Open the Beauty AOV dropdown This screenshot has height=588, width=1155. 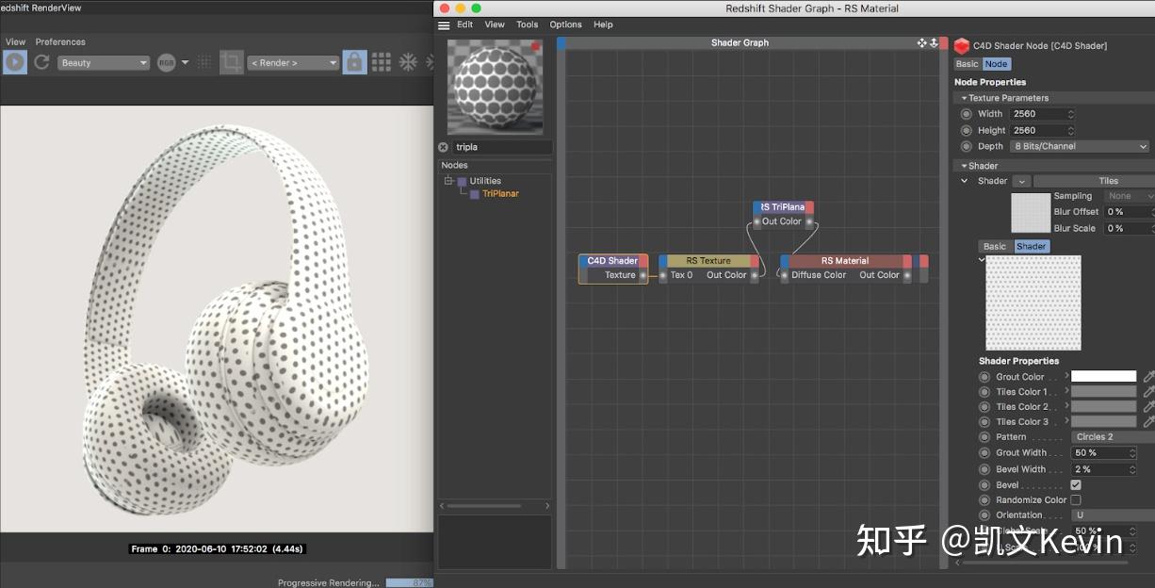pos(104,61)
